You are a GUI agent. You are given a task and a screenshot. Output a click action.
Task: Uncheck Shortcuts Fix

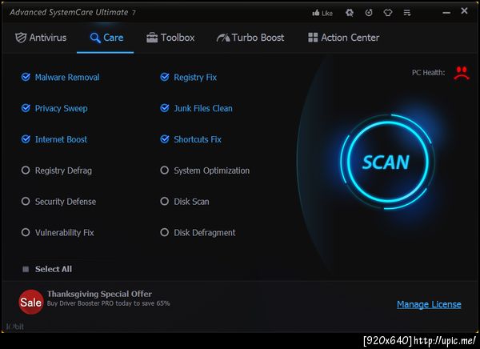[165, 139]
